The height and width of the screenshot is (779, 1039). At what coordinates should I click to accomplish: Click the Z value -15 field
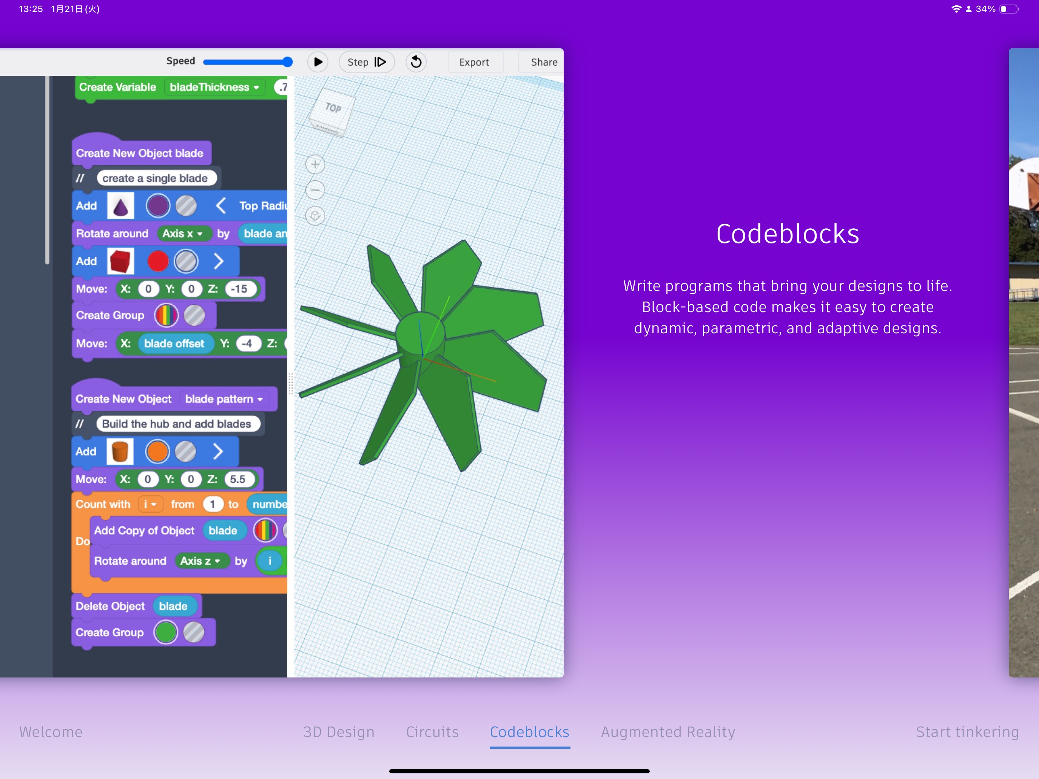[240, 289]
